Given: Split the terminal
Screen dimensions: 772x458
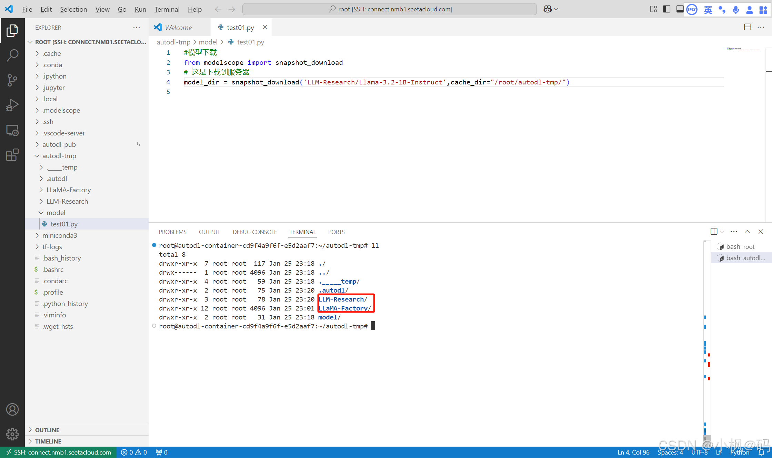Looking at the screenshot, I should coord(714,232).
